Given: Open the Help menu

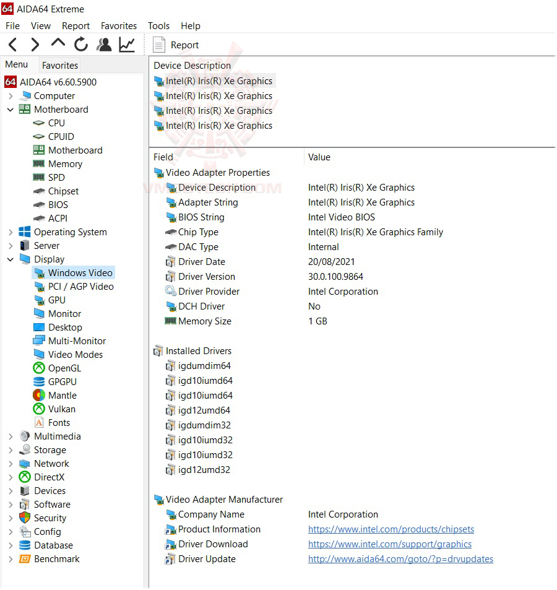Looking at the screenshot, I should pos(190,26).
